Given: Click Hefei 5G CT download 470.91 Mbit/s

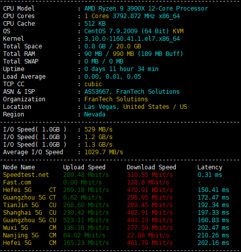Looking at the screenshot, I should coord(150,190).
